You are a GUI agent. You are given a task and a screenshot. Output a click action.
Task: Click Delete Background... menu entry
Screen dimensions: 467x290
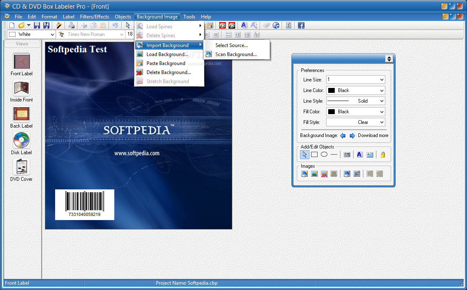coord(169,72)
